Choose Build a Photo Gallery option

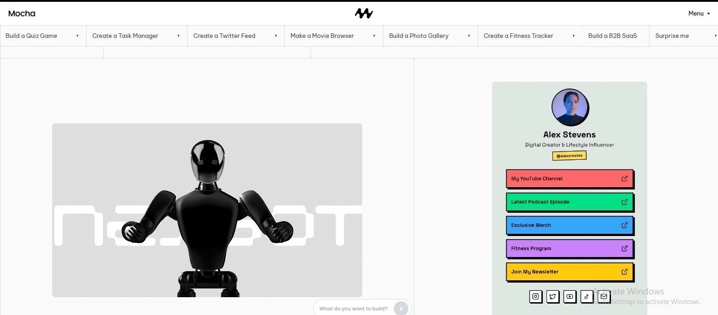[x=418, y=36]
